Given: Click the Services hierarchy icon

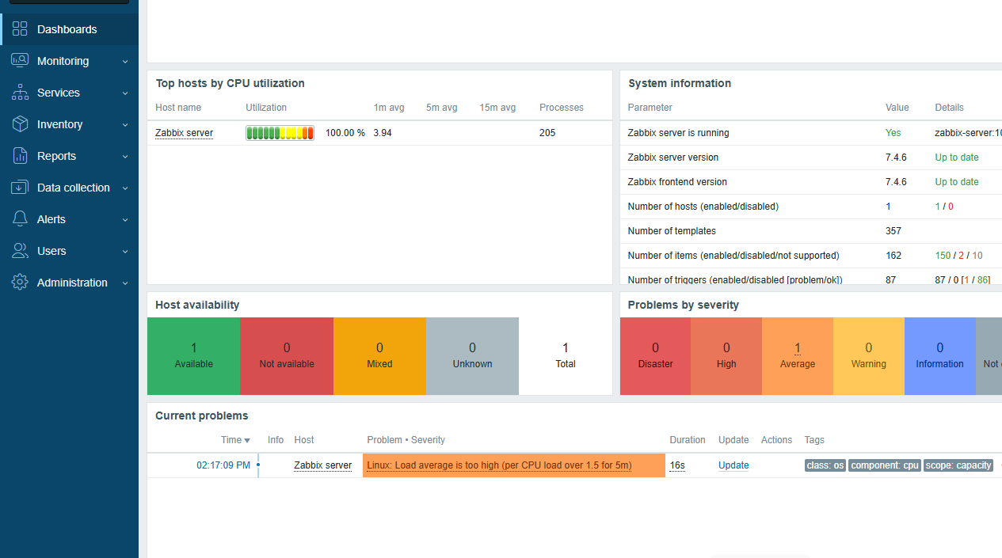Looking at the screenshot, I should pyautogui.click(x=20, y=93).
